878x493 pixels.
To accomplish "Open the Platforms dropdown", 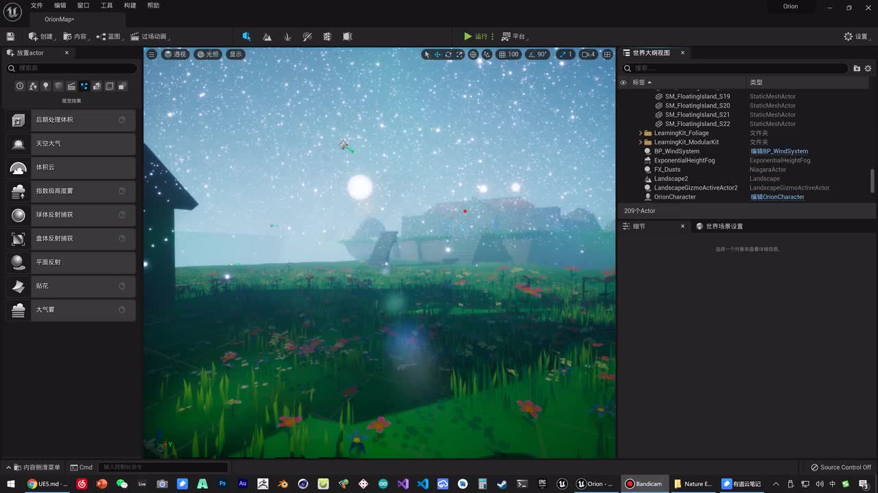I will 514,36.
